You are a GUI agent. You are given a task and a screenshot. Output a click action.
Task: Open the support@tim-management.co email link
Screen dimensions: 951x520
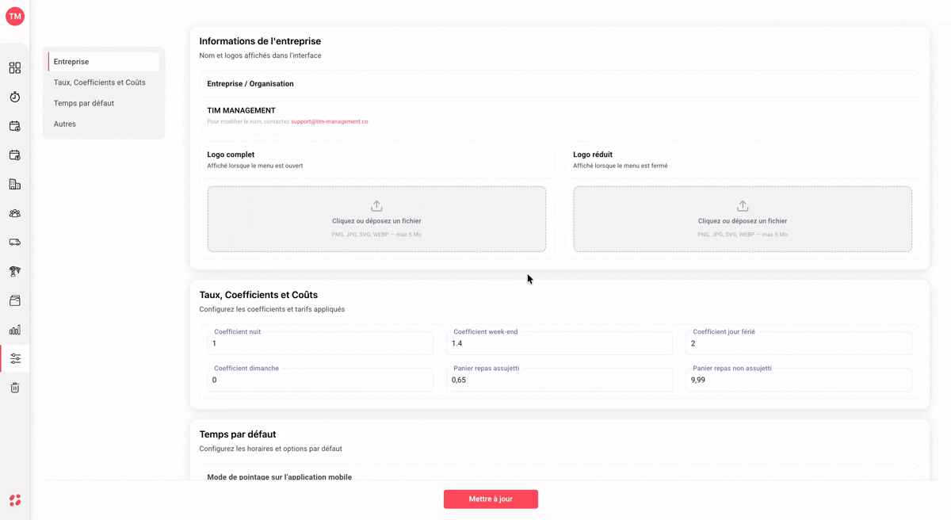point(330,121)
